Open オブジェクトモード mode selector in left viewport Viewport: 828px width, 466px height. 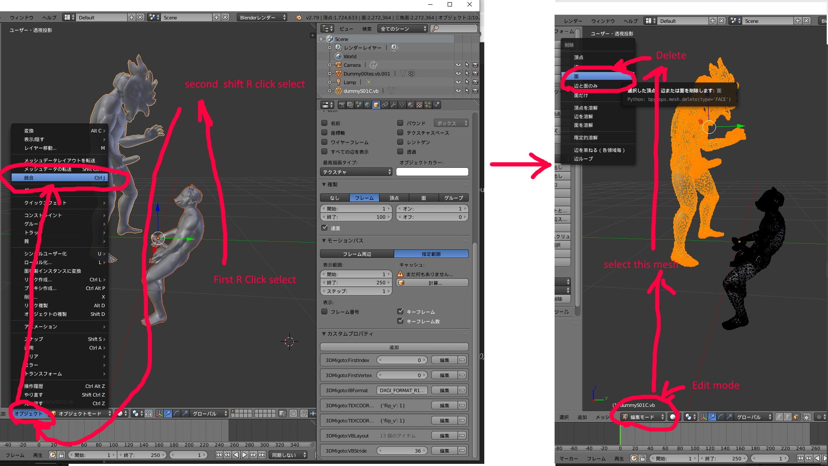click(82, 413)
